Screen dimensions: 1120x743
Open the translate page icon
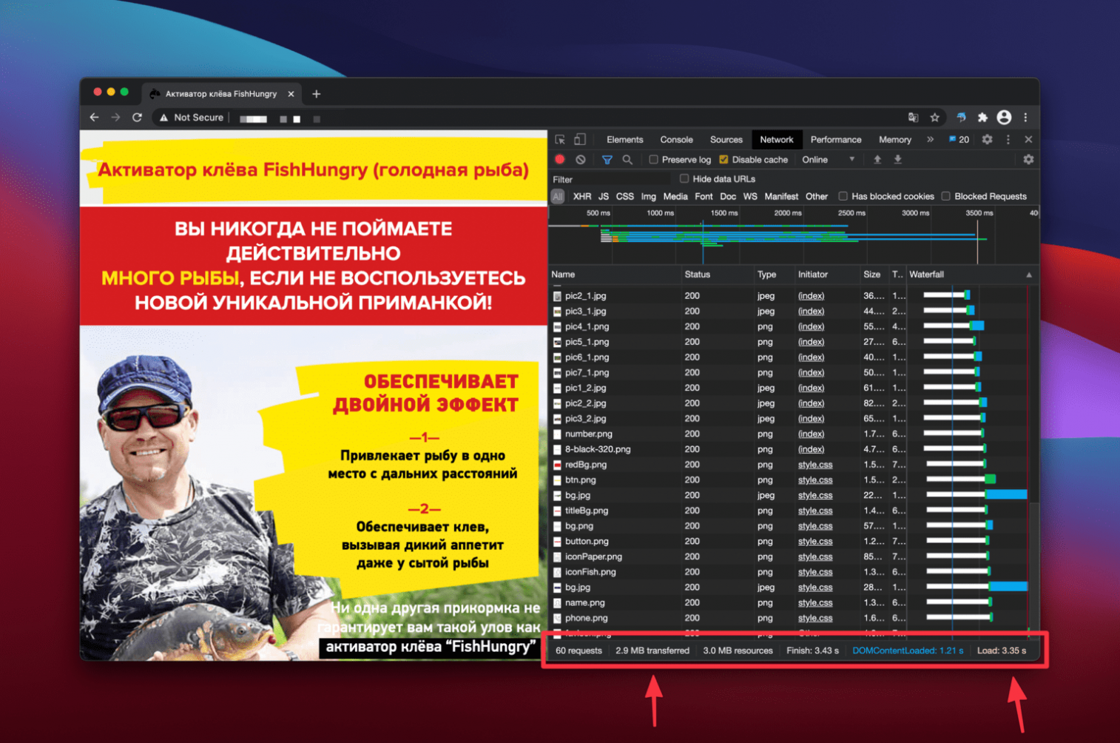[x=914, y=117]
